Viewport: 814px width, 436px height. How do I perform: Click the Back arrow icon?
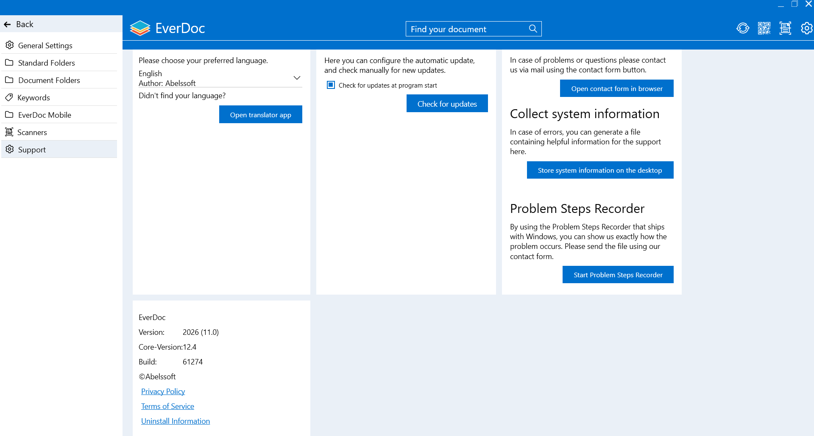click(x=7, y=25)
